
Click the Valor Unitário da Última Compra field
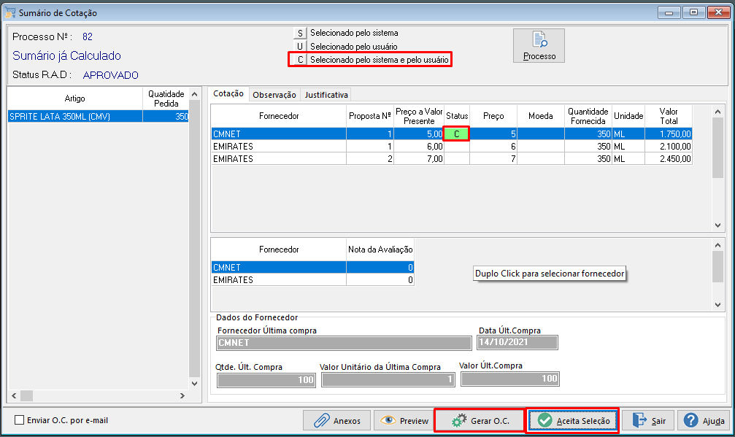tap(388, 379)
